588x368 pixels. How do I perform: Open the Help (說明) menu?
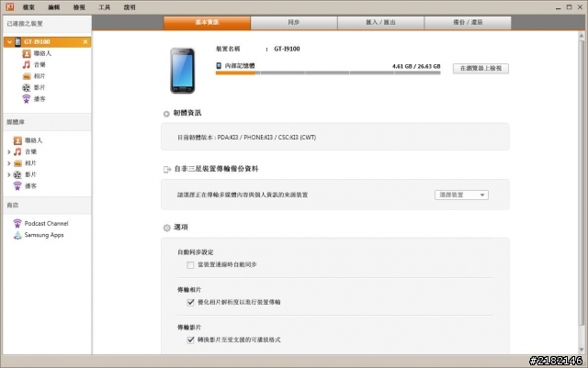tap(130, 7)
